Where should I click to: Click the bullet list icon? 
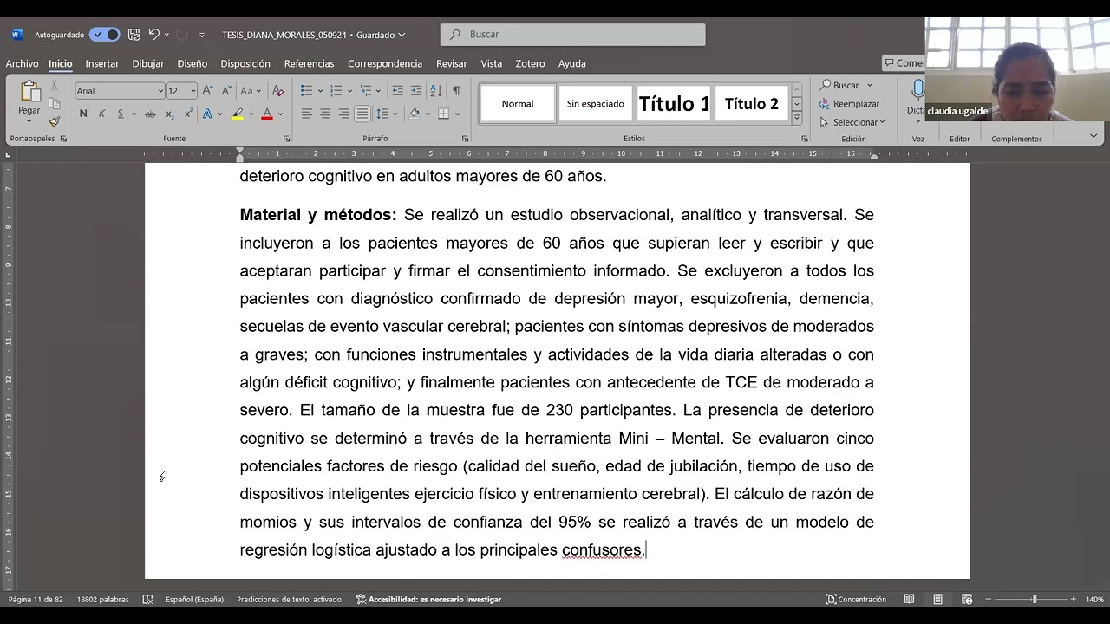click(306, 90)
